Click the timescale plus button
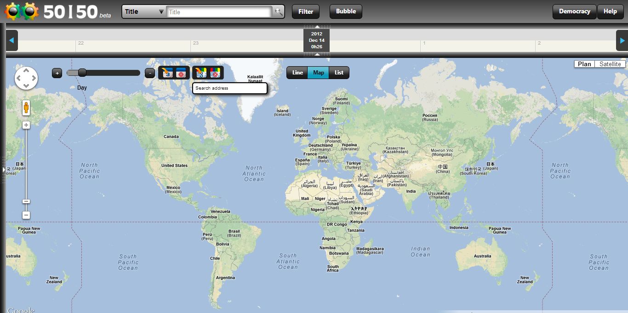The width and height of the screenshot is (628, 313). click(57, 73)
